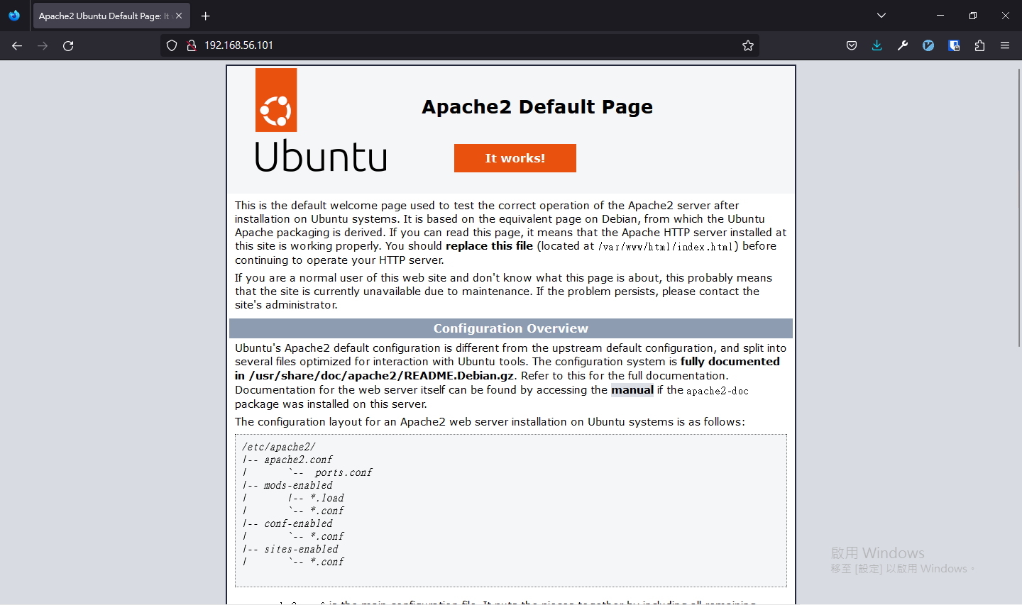The width and height of the screenshot is (1022, 605).
Task: Select the Apache2 Ubuntu Default Page tab
Action: pyautogui.click(x=103, y=16)
